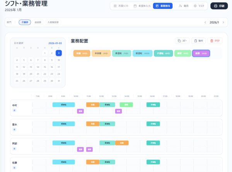Click the red クリア trash button
232x172 pixels.
(215, 40)
